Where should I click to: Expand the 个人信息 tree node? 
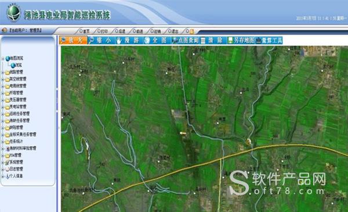pos(3,176)
